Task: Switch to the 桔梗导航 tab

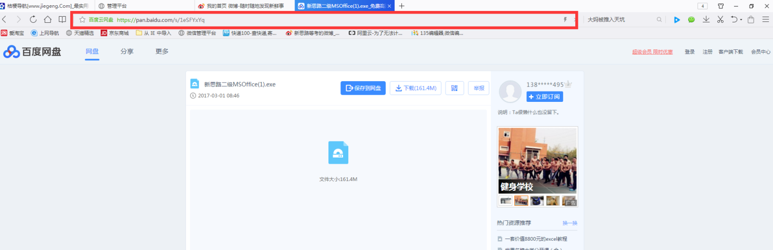Action: click(x=46, y=6)
